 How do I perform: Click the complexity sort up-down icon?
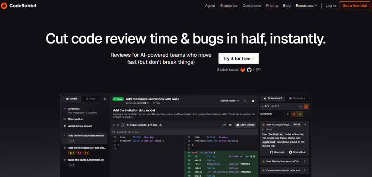pos(288,114)
